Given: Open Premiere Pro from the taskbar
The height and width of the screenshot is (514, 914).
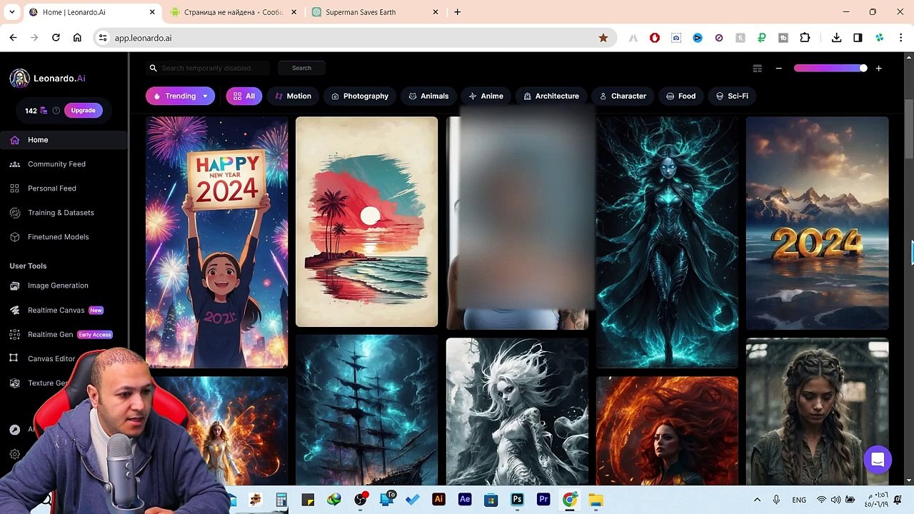Looking at the screenshot, I should pyautogui.click(x=543, y=500).
